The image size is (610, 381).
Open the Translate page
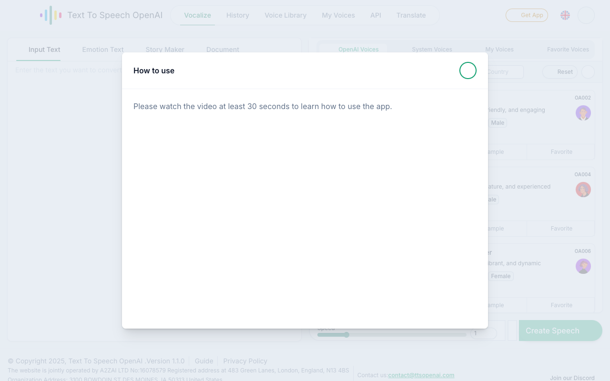(x=411, y=15)
